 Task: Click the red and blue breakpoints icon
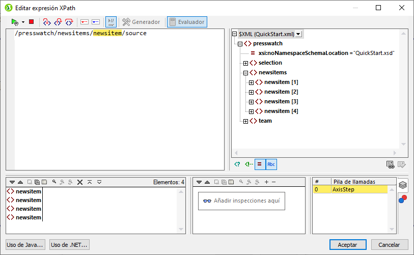402,199
